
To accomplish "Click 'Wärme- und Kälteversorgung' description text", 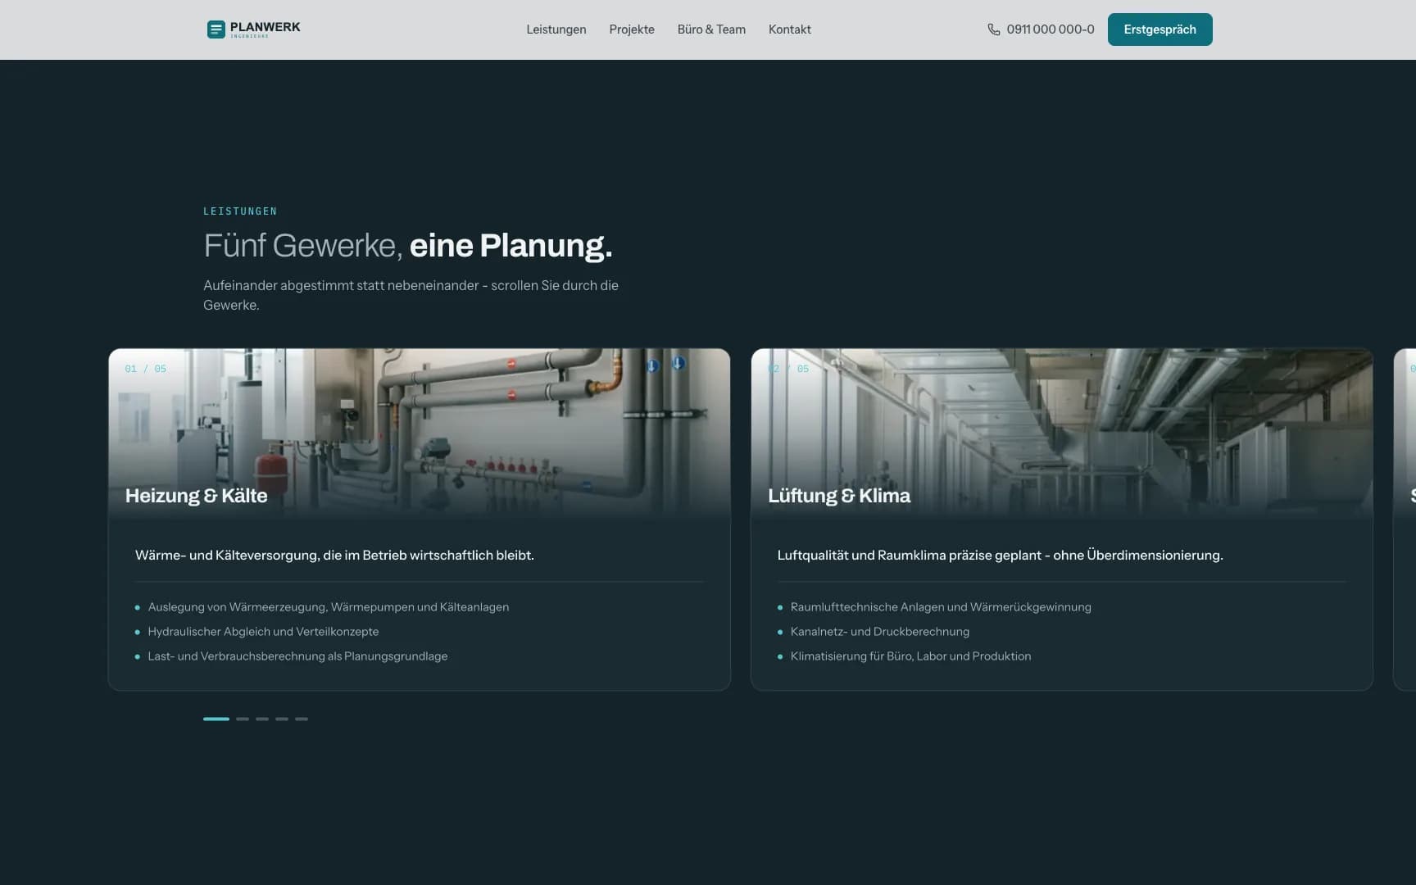I will (334, 556).
